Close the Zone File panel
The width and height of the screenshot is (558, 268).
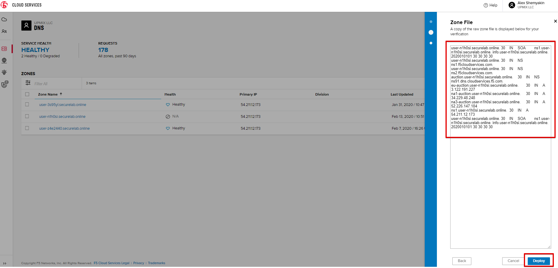tap(555, 21)
